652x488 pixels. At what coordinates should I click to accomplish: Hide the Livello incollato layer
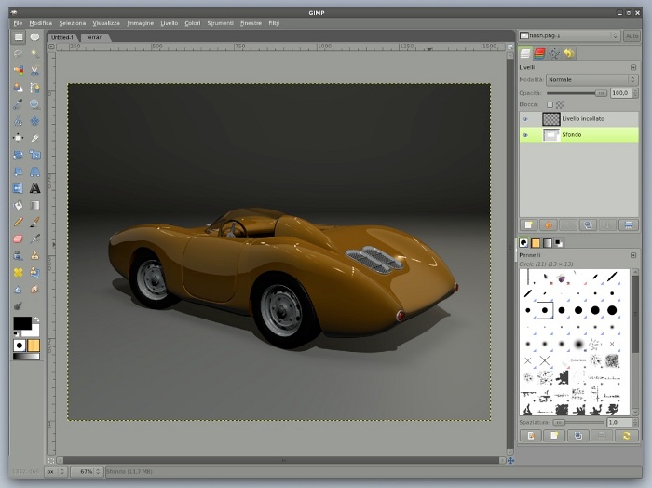point(524,119)
